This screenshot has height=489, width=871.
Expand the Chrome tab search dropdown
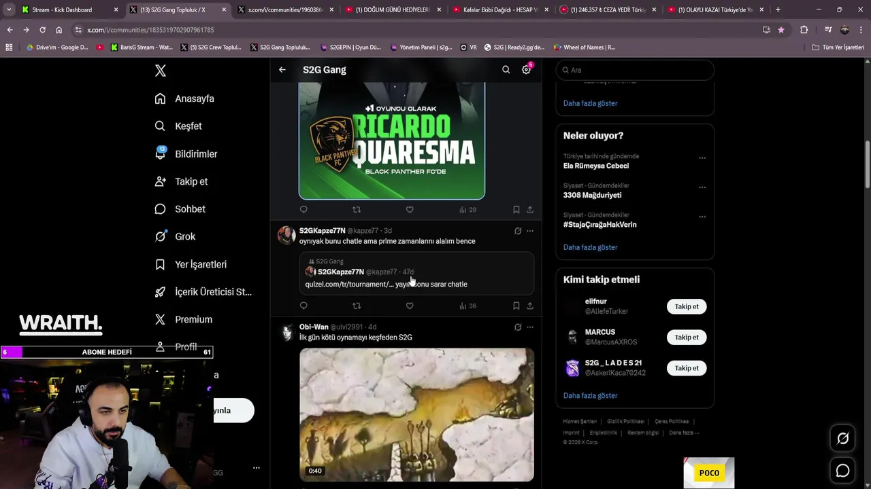9,10
